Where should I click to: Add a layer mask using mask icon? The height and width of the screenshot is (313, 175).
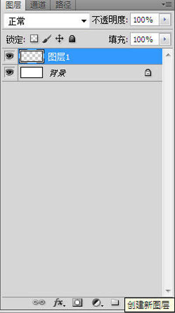pos(77,302)
